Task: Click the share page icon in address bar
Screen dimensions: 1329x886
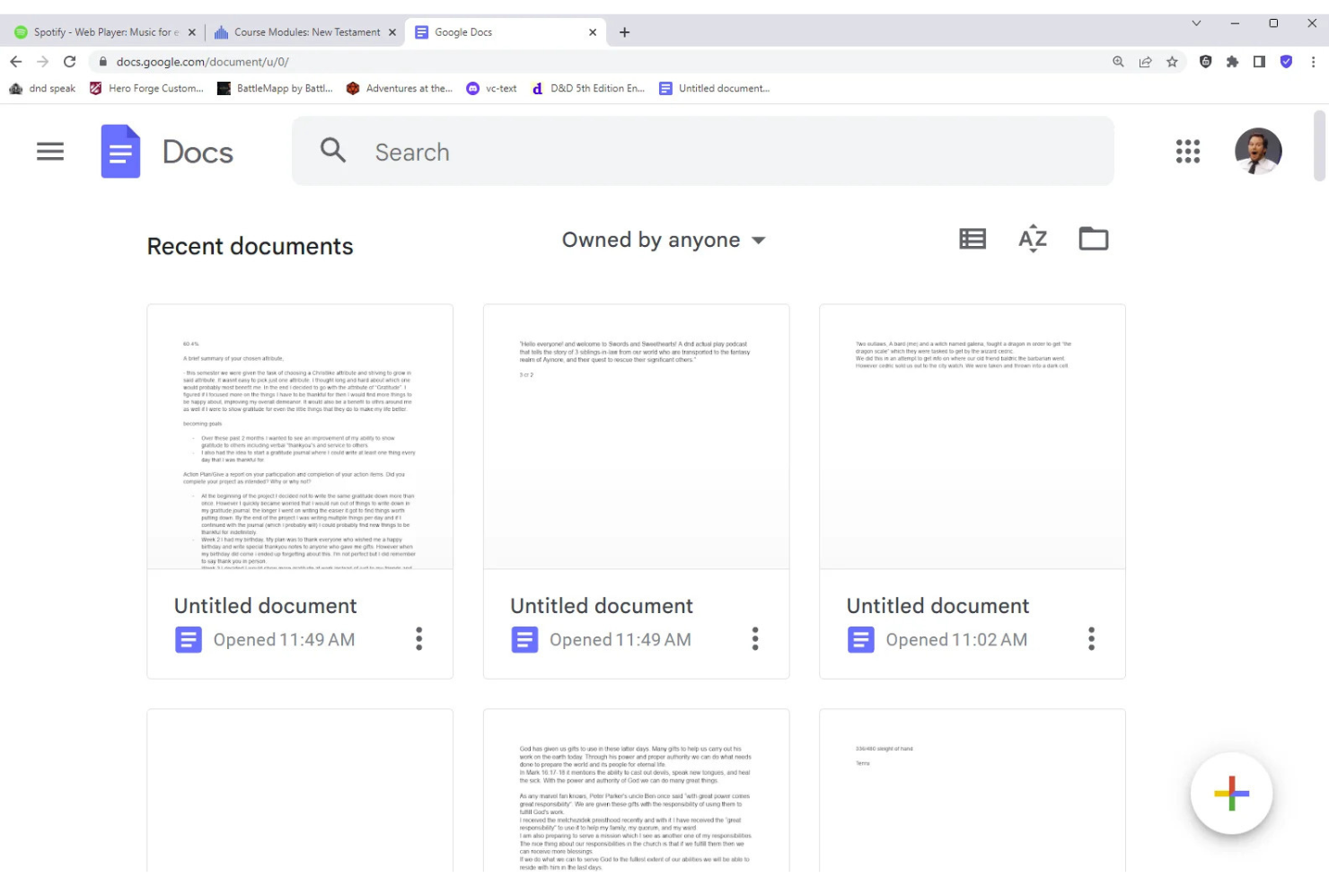Action: point(1145,62)
